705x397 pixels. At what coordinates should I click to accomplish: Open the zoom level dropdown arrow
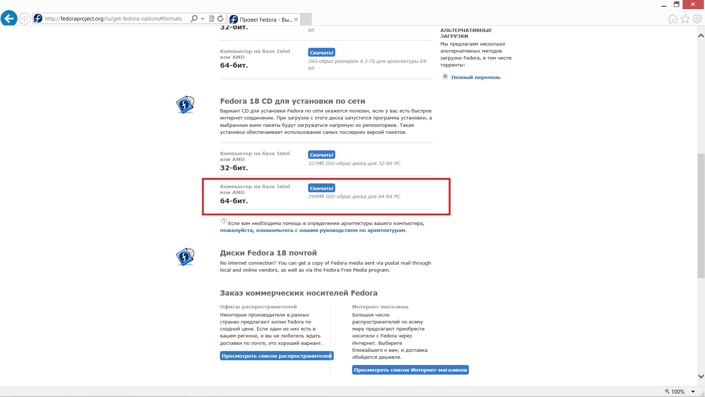point(693,392)
